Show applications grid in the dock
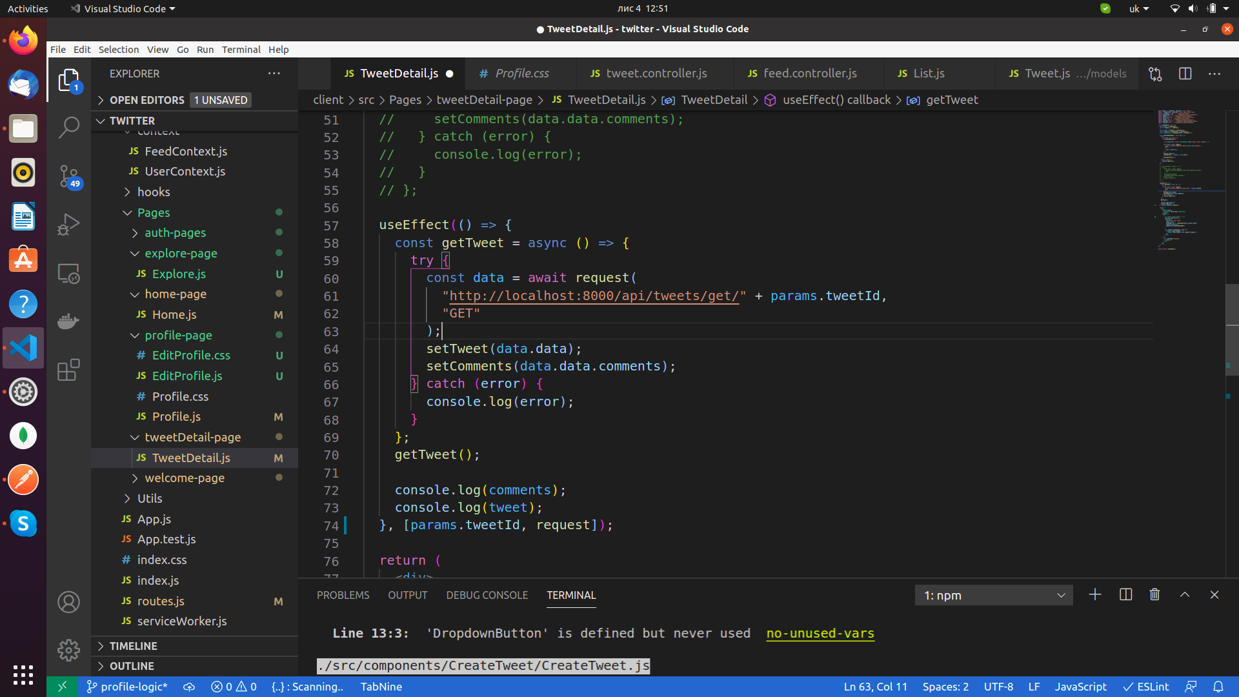Image resolution: width=1239 pixels, height=697 pixels. pos(23,674)
